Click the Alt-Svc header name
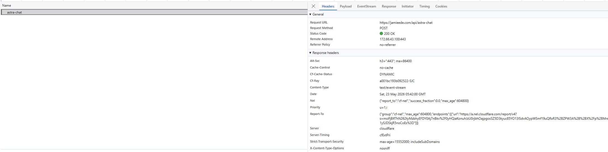Image resolution: width=608 pixels, height=152 pixels. pos(315,61)
